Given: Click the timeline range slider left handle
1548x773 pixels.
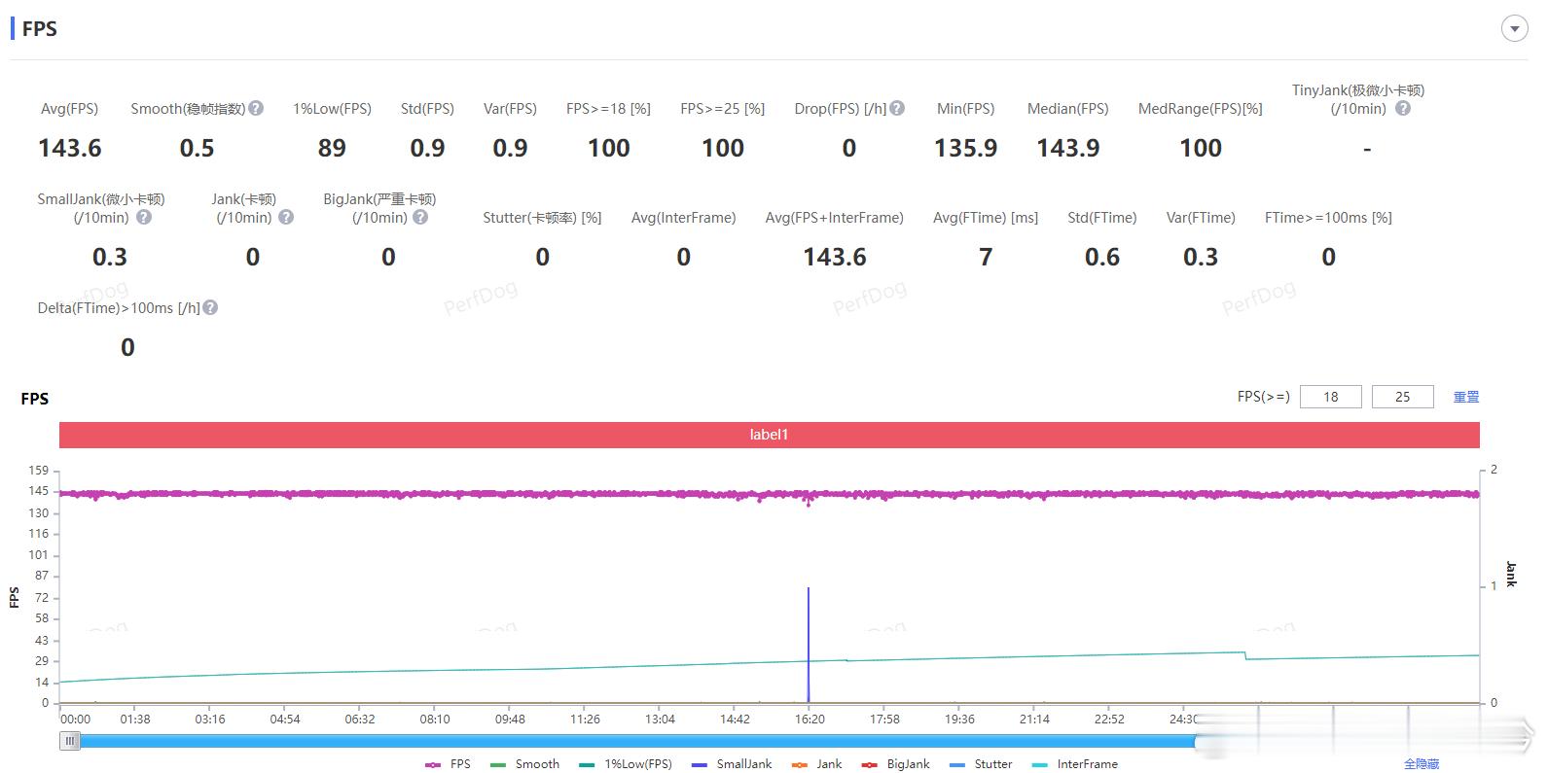Looking at the screenshot, I should [x=70, y=741].
